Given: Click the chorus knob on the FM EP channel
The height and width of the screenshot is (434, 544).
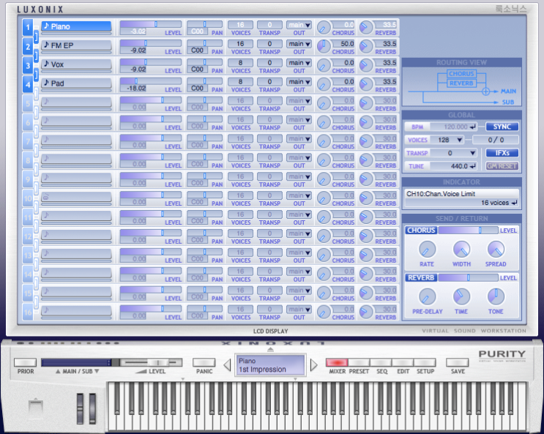Looking at the screenshot, I should (323, 47).
